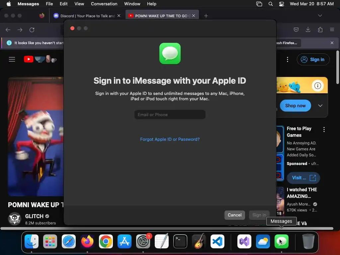Open Finder from the Dock
This screenshot has height=255, width=340.
pyautogui.click(x=32, y=241)
